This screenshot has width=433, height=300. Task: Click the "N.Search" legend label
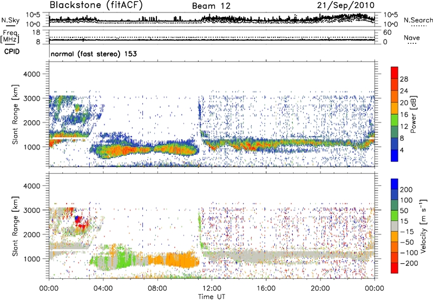pyautogui.click(x=418, y=20)
